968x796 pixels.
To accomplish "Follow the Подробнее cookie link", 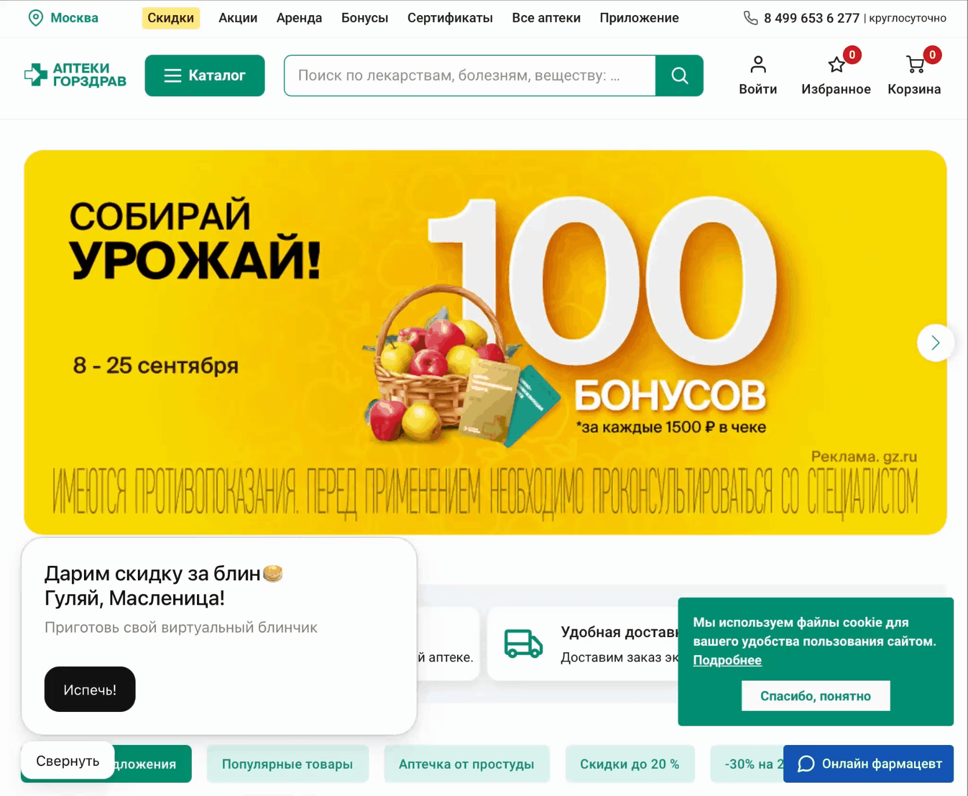I will pos(727,660).
